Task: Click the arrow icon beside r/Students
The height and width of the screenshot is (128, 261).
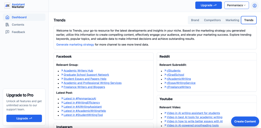Action: (x=165, y=71)
